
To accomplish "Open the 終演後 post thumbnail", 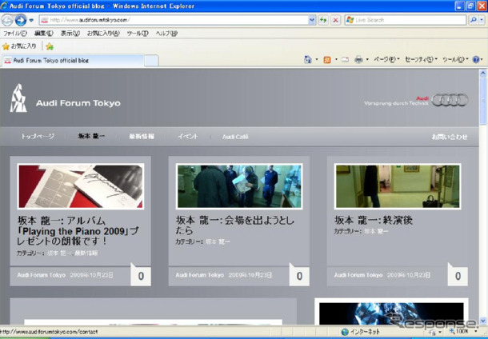I will point(398,186).
